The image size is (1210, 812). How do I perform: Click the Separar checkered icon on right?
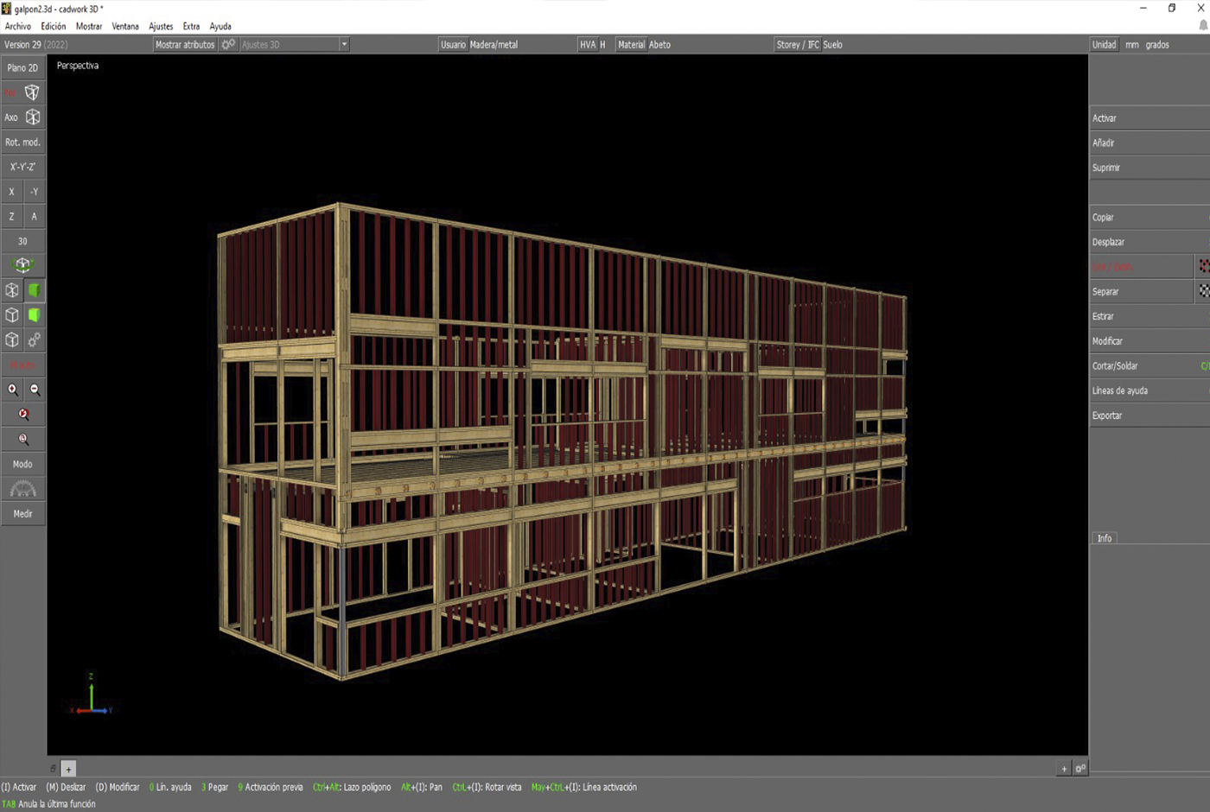point(1203,292)
